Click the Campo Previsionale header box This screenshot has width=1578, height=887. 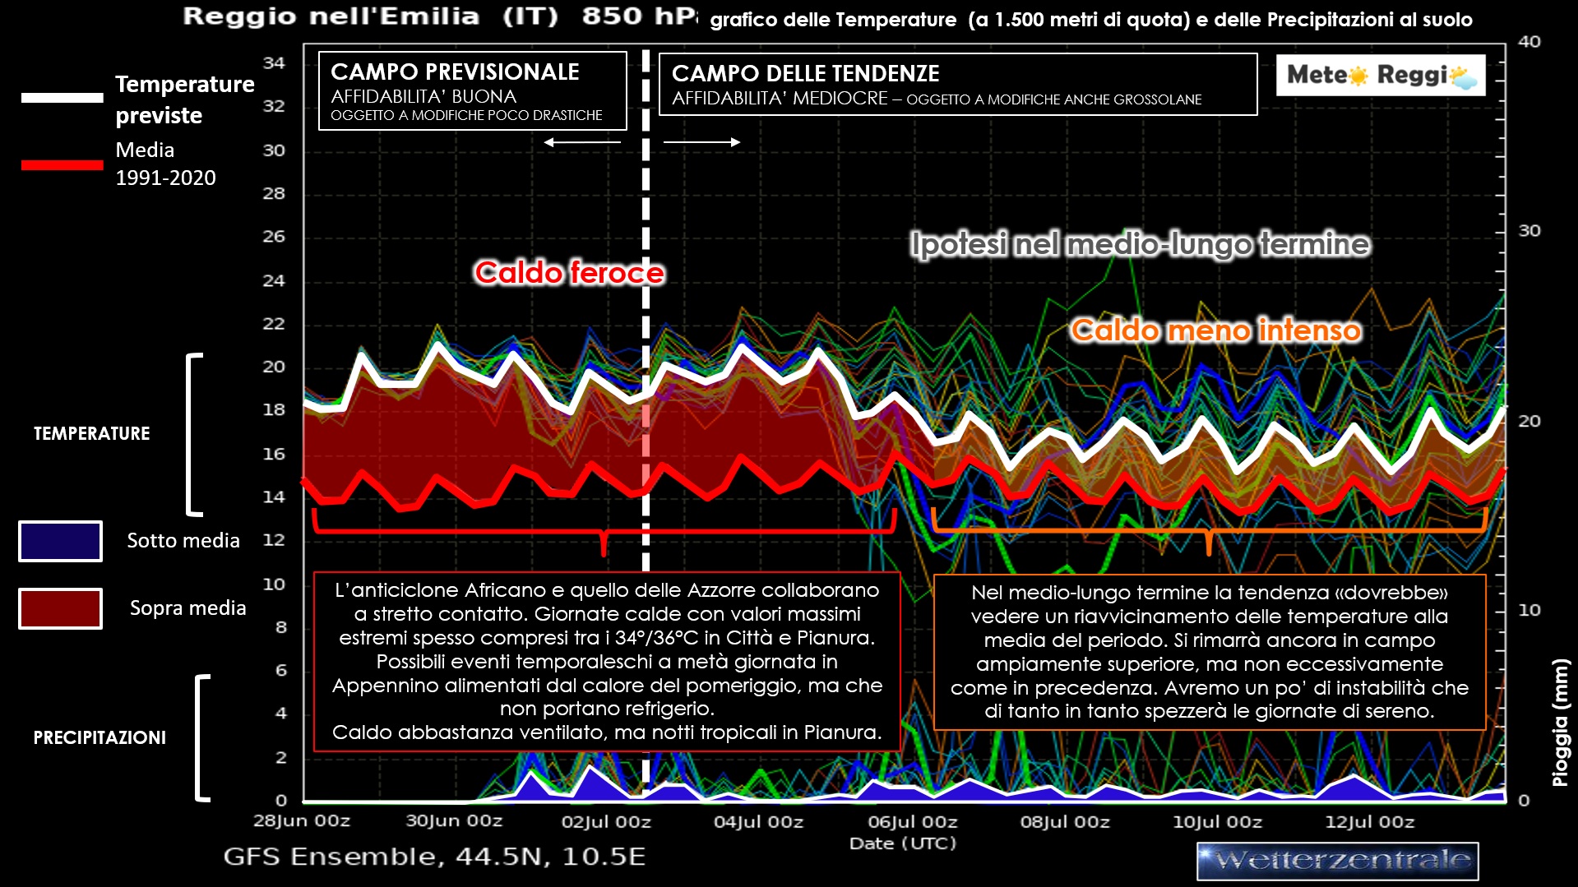(472, 91)
